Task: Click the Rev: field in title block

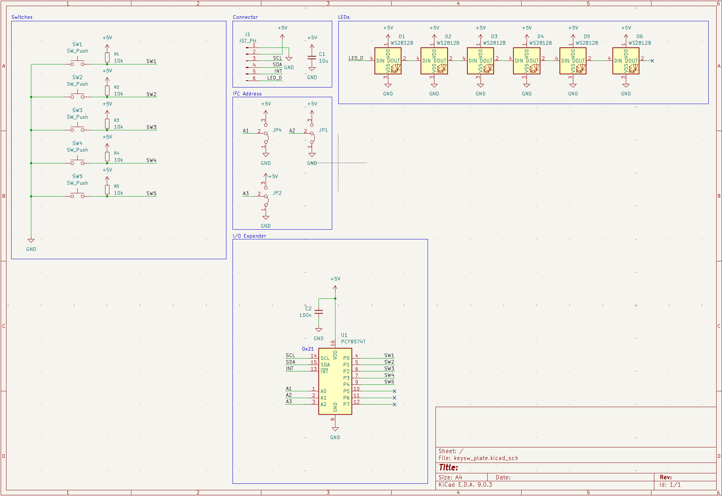Action: pyautogui.click(x=666, y=477)
